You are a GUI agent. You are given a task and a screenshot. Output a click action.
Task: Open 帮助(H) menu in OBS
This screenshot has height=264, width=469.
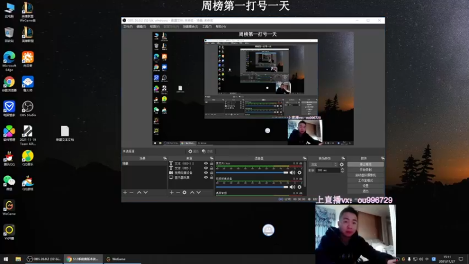(220, 26)
